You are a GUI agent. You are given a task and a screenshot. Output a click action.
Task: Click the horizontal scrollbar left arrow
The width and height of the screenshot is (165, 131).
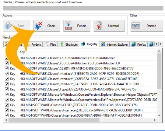click(x=6, y=120)
